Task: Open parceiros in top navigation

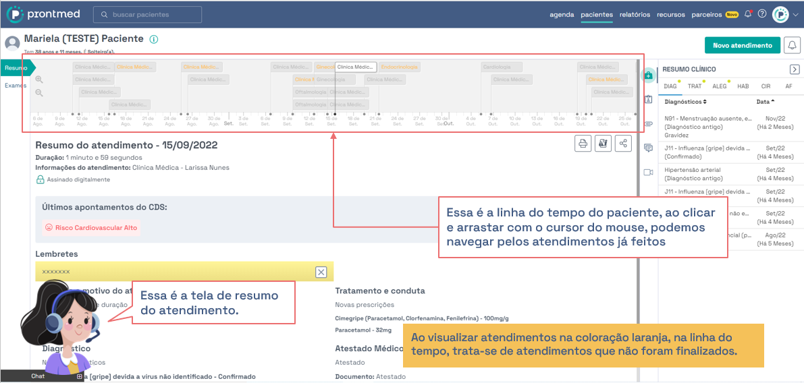Action: coord(707,15)
